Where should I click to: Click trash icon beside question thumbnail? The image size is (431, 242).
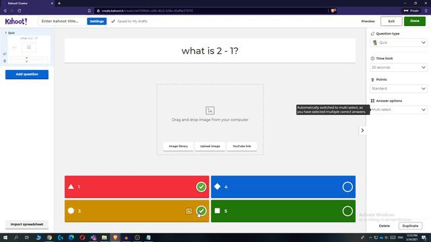pos(5,61)
